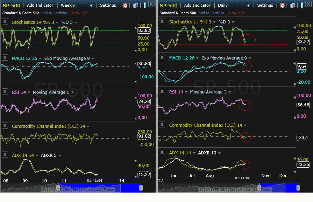313x202 pixels.
Task: Open Settings in Daily panel
Action: point(265,5)
